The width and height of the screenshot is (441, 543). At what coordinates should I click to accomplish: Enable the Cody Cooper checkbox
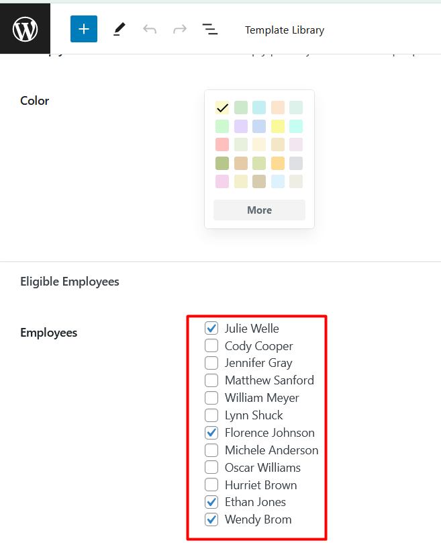211,346
